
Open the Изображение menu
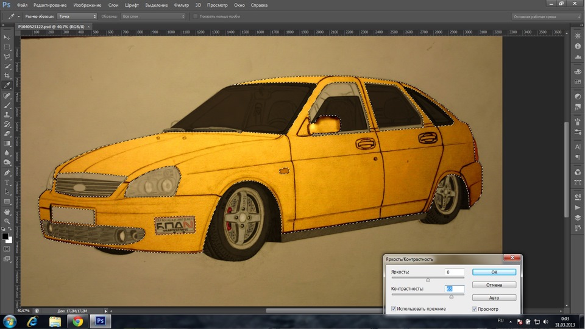pos(87,5)
